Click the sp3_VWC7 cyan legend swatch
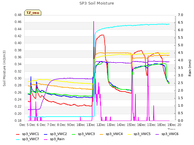This screenshot has height=145, width=194. (18, 140)
